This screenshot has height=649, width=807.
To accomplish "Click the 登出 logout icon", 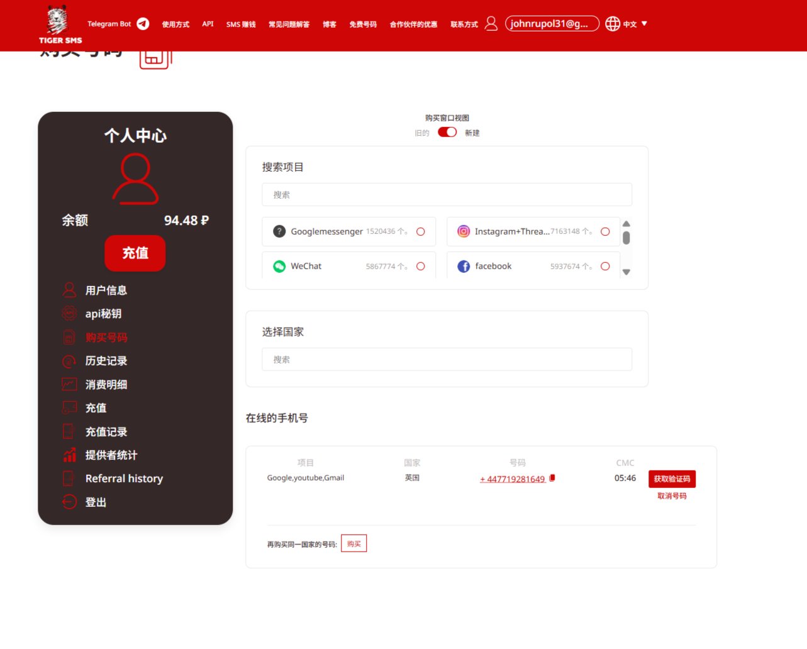I will coord(69,502).
